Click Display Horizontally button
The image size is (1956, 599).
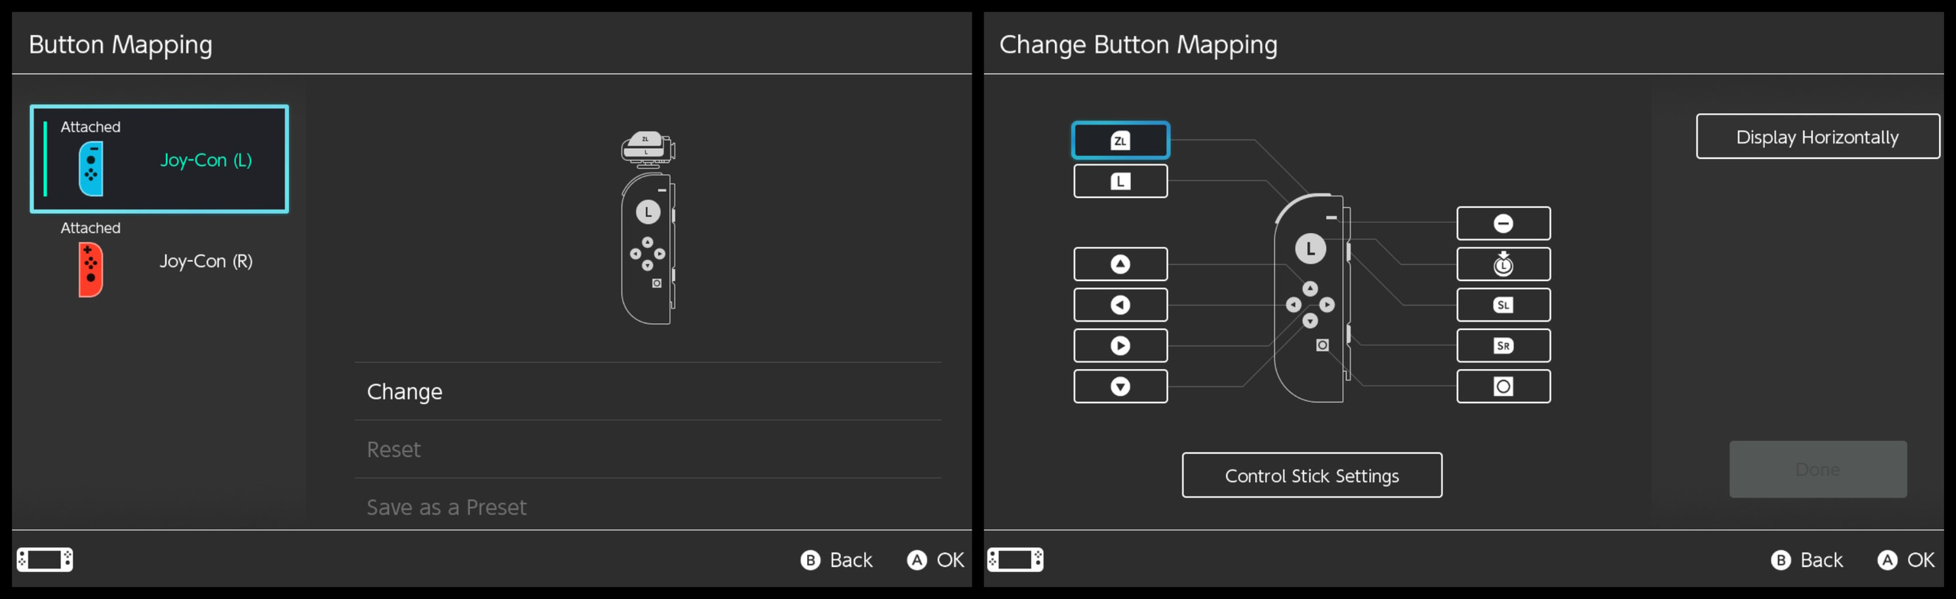pos(1817,137)
